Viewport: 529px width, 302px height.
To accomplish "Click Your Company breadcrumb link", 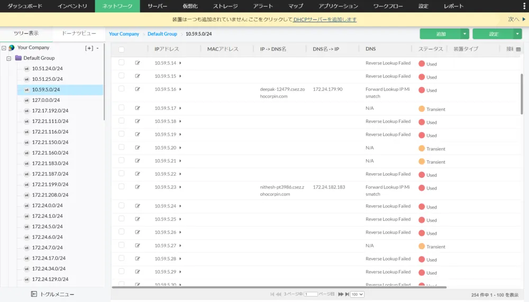I will pos(124,34).
